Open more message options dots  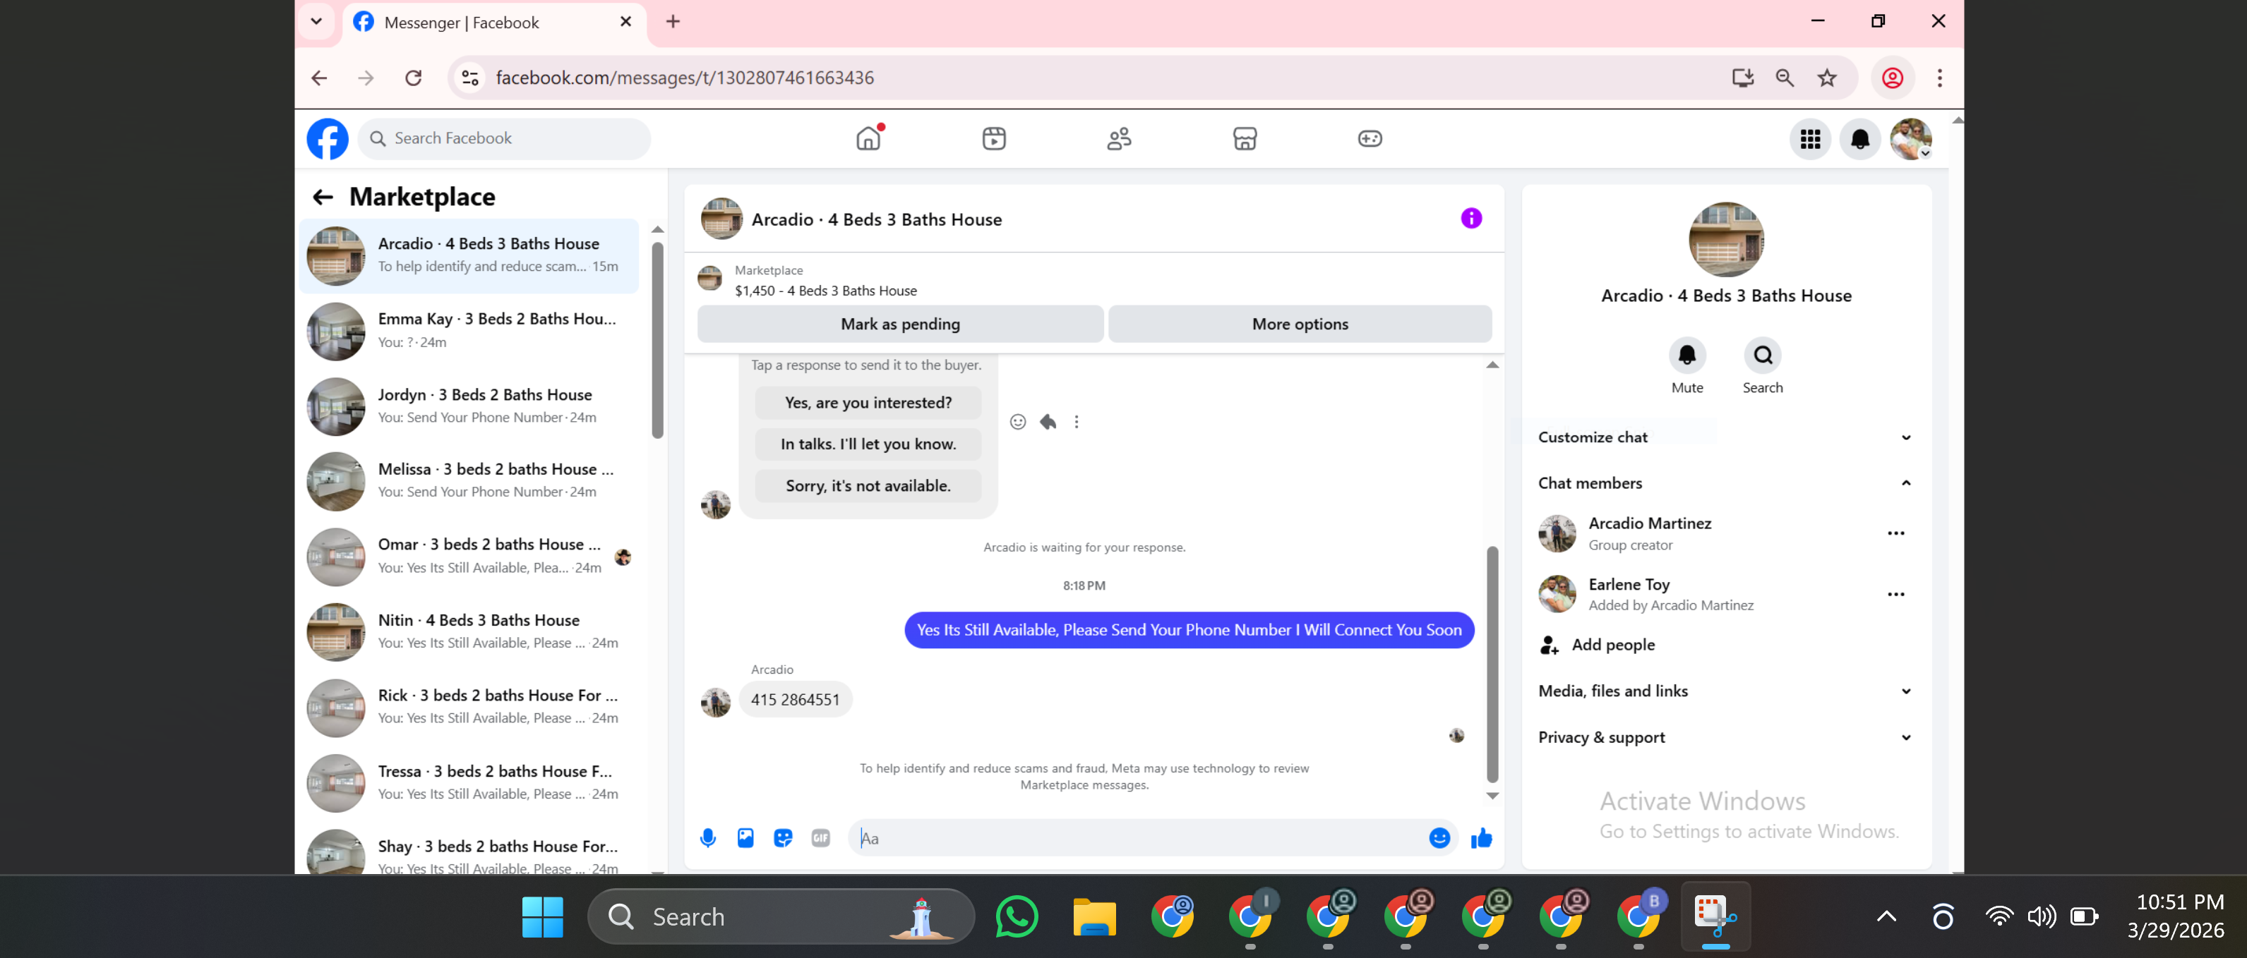click(1077, 422)
